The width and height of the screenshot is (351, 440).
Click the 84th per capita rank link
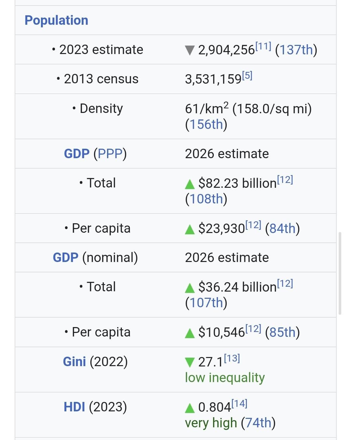[282, 228]
